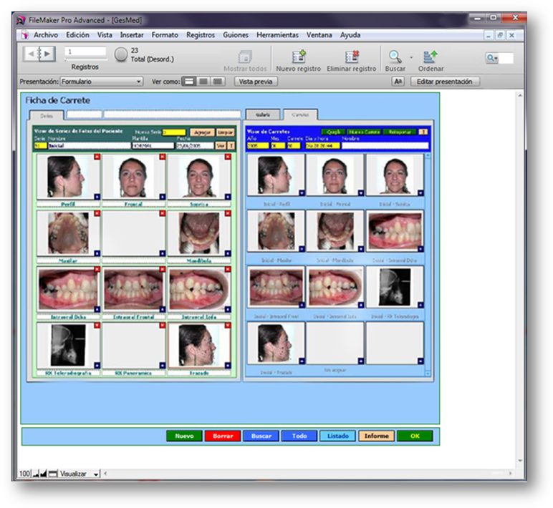Open the Herramientas menu
Viewport: 553px width, 508px height.
click(x=277, y=35)
